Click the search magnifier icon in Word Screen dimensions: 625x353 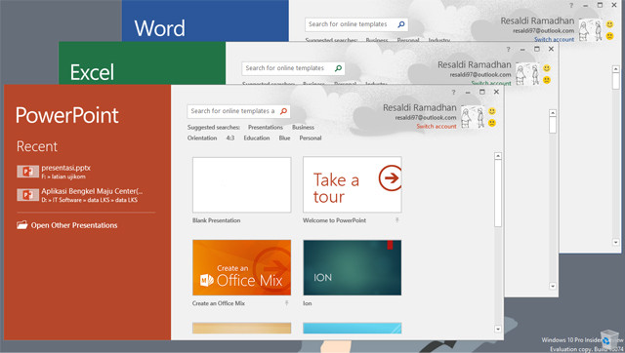[401, 24]
